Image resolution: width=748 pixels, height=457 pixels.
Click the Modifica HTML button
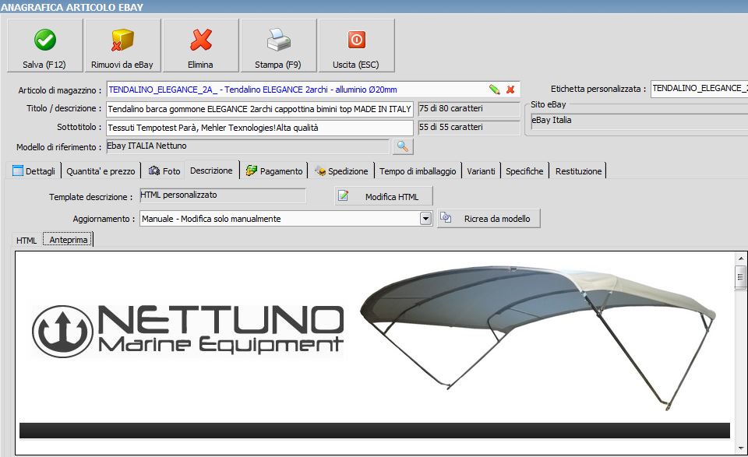click(x=384, y=196)
